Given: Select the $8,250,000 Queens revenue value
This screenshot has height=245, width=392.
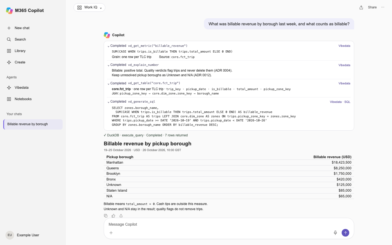Looking at the screenshot, I should [342, 168].
